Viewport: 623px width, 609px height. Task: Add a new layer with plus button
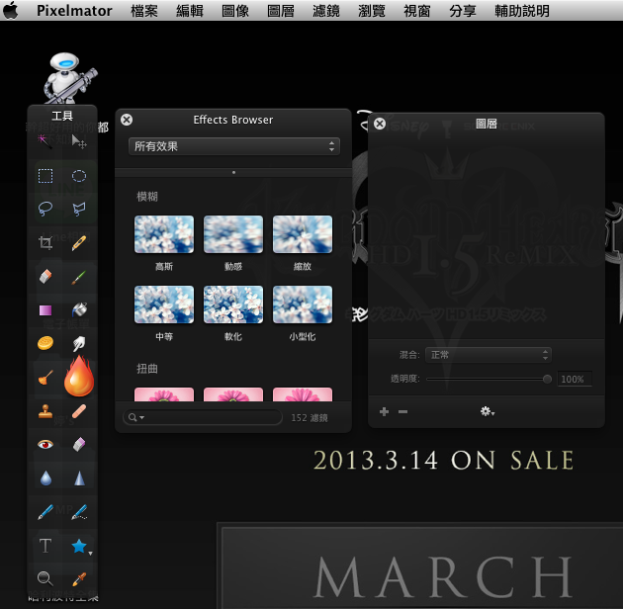(384, 411)
